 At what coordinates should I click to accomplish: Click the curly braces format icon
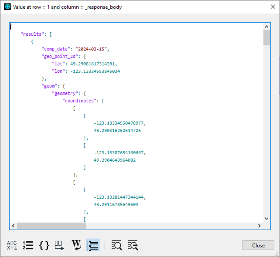coord(44,245)
